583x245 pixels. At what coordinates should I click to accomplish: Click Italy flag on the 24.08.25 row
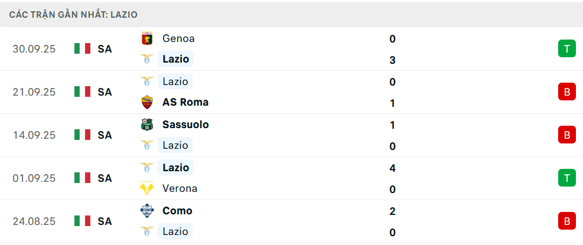(x=82, y=221)
